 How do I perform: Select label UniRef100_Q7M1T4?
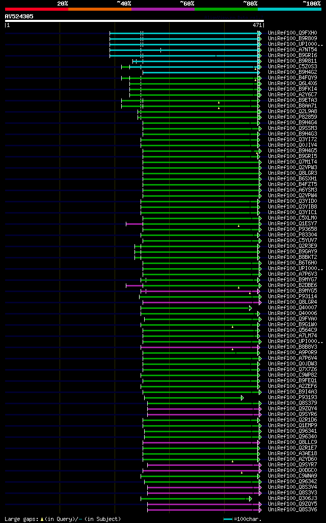(x=292, y=162)
